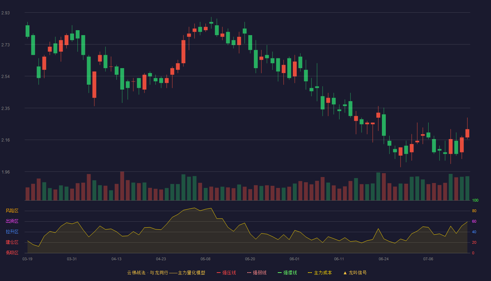491x281 pixels.
Task: Click the 龙吟信号 triangle legend icon
Action: [x=345, y=273]
